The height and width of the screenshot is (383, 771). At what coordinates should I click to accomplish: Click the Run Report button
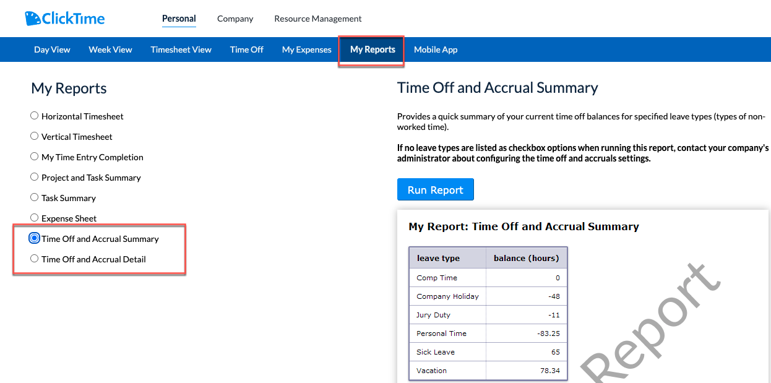point(436,189)
